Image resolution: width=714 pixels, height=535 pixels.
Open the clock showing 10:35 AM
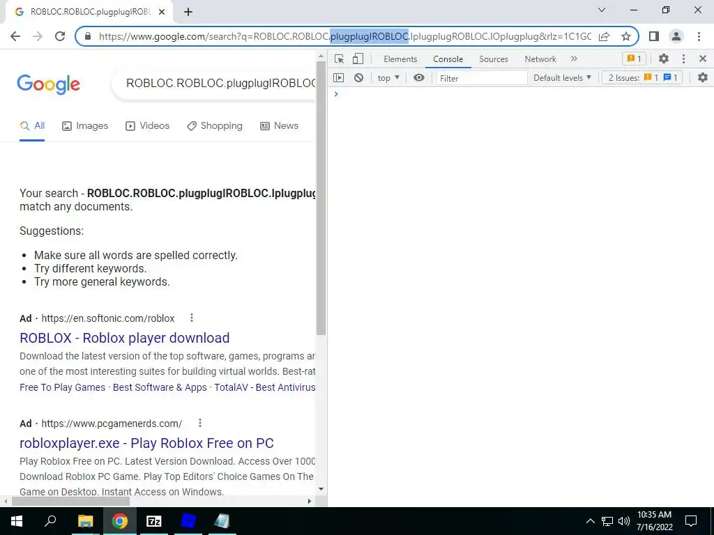654,521
